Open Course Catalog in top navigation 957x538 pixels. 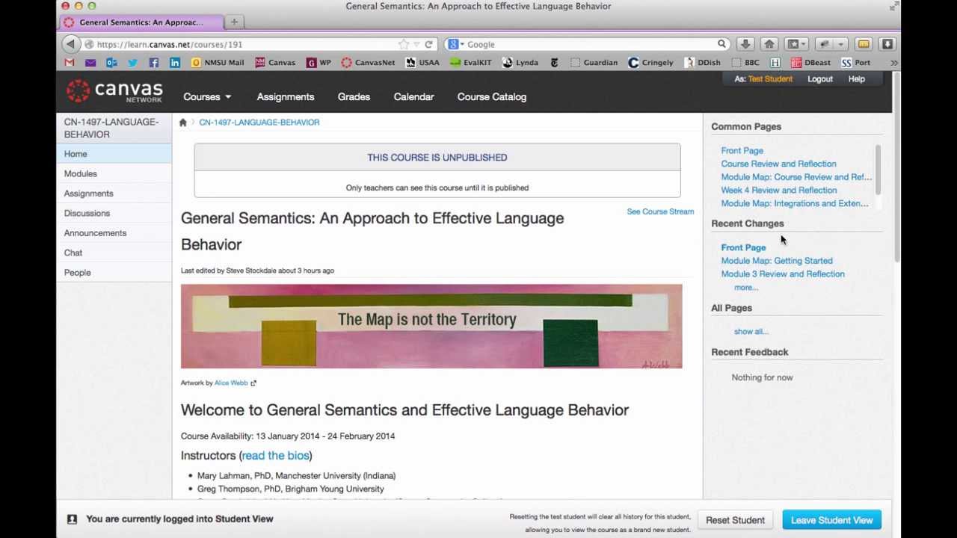[x=492, y=97]
